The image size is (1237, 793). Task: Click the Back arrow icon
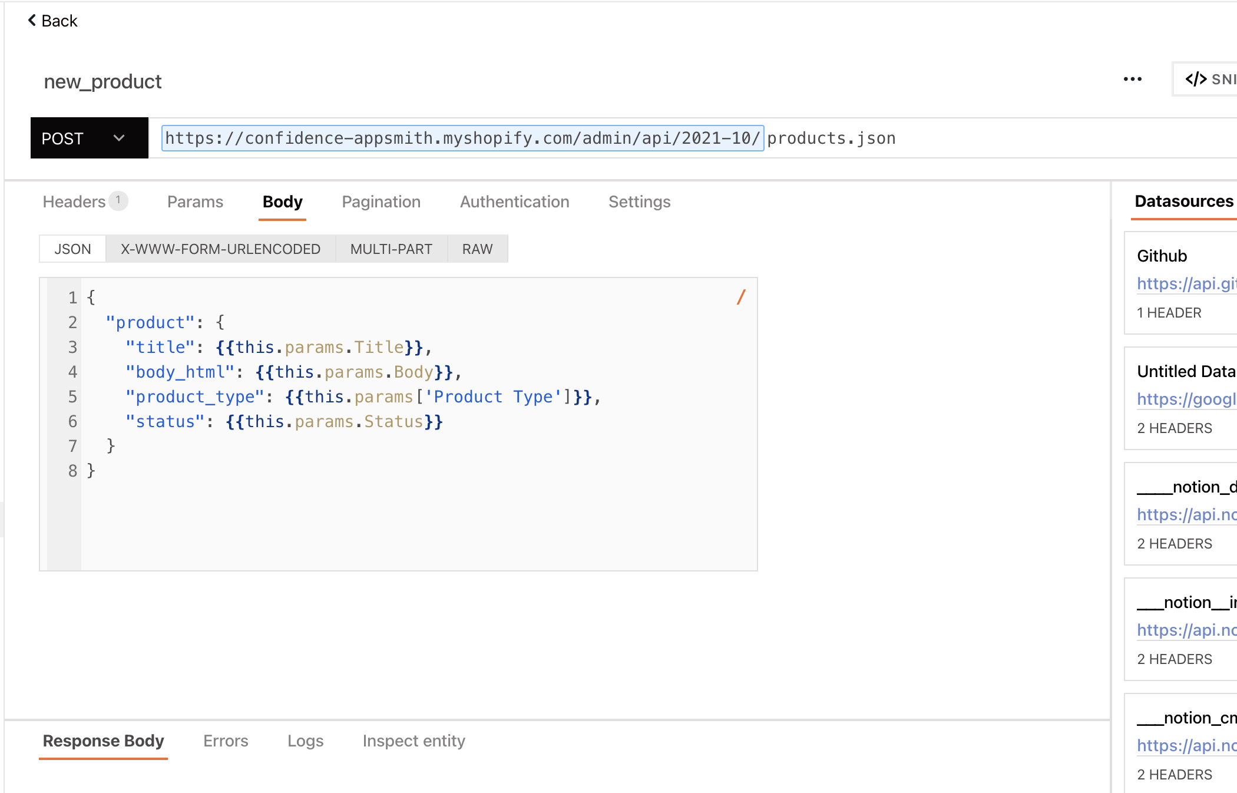tap(32, 20)
